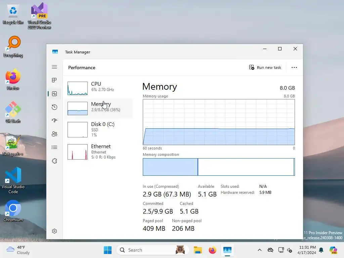Select the Ethernet performance item
The image size is (344, 258).
99,152
